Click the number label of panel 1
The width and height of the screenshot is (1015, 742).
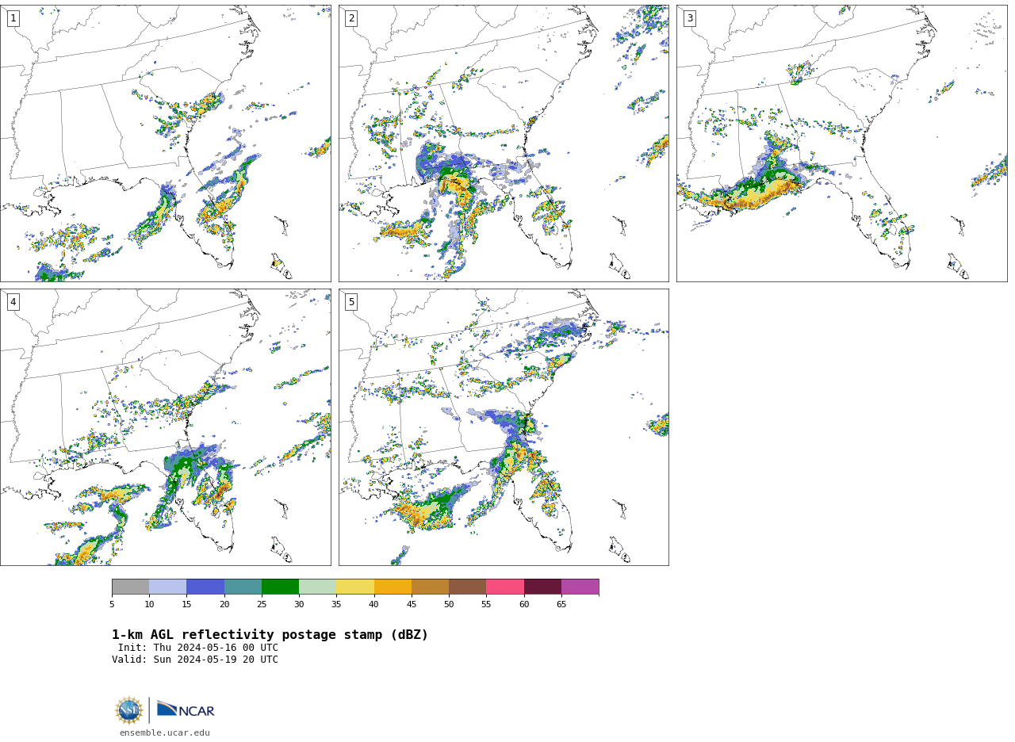coord(13,18)
